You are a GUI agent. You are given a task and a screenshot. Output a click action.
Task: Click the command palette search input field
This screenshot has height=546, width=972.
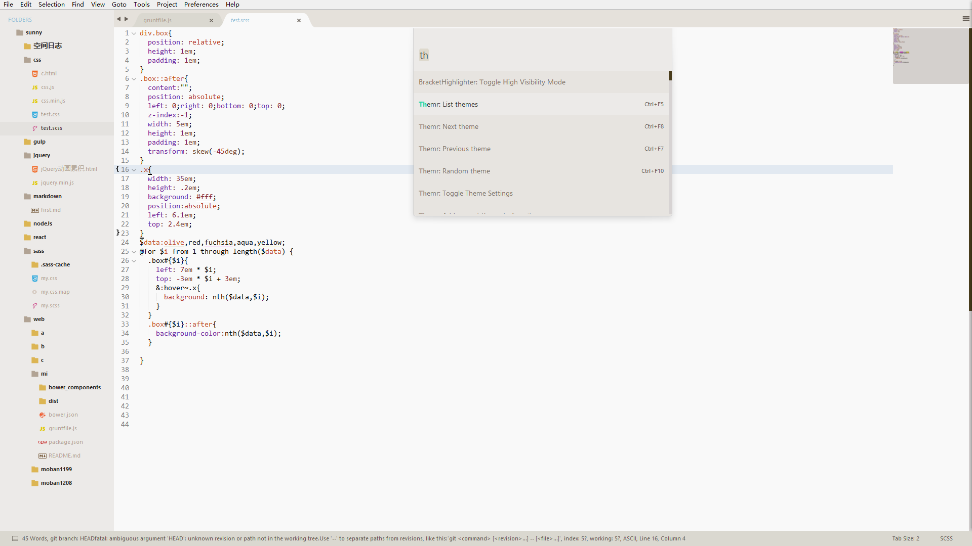(542, 56)
